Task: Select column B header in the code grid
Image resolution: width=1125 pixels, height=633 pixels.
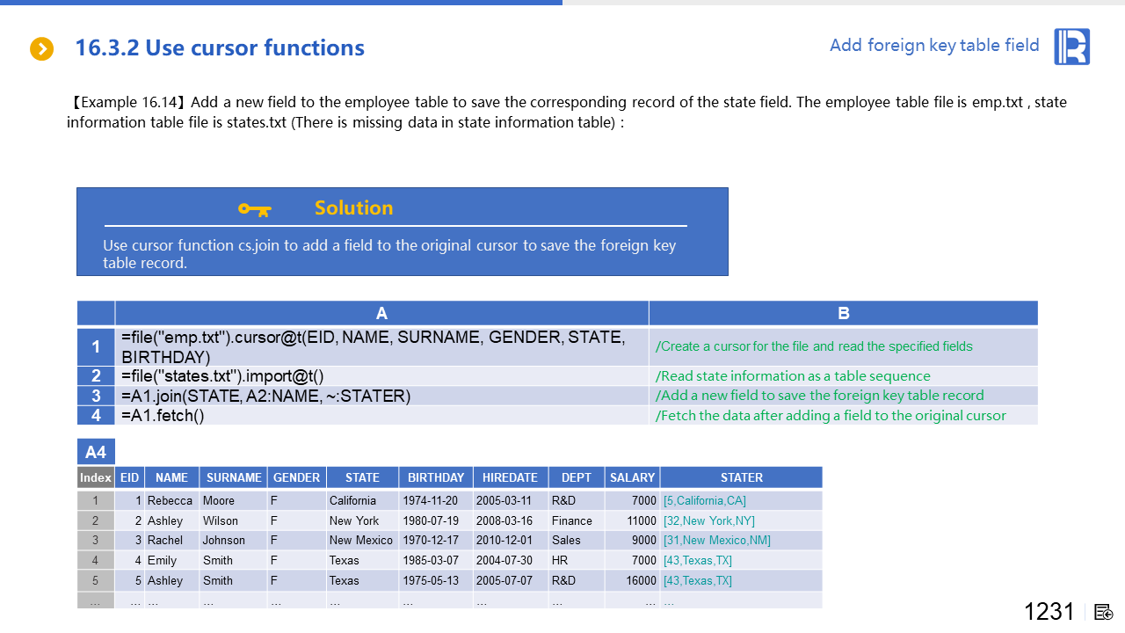Action: tap(843, 314)
